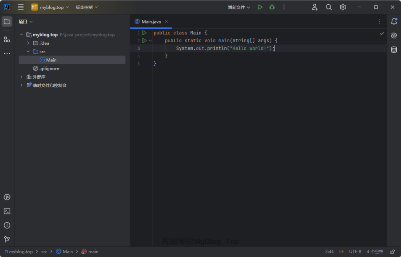The height and width of the screenshot is (257, 401).
Task: Click the green inspection checkmark widget
Action: coord(381,34)
